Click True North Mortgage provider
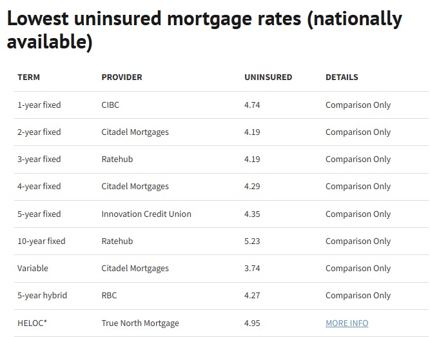 point(140,323)
